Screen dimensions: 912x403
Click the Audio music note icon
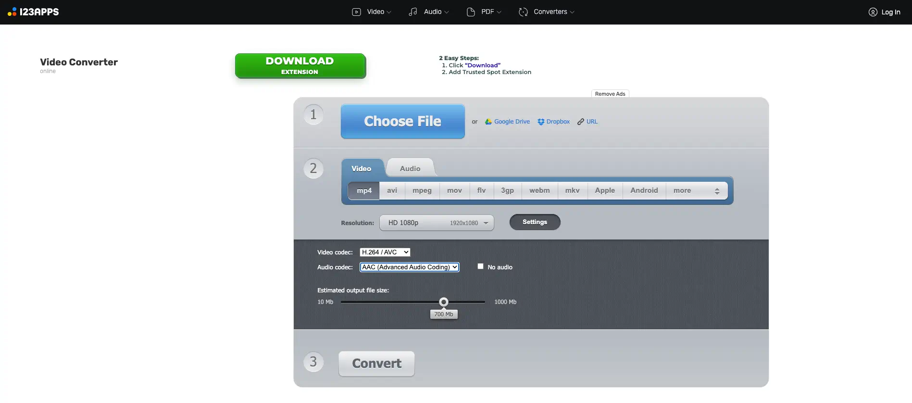[413, 12]
